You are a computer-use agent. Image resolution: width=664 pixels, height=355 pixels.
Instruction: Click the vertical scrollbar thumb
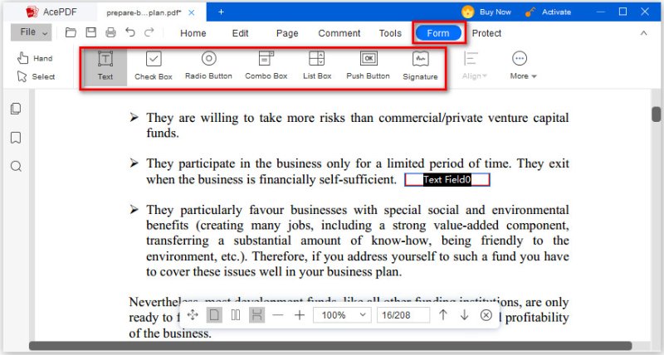click(657, 114)
